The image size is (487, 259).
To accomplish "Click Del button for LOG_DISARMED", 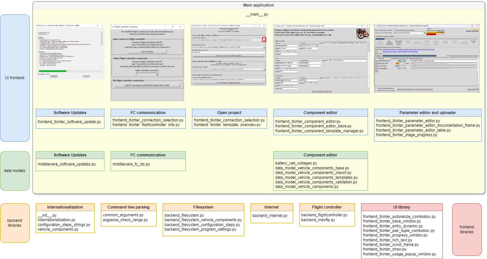I will pyautogui.click(x=376, y=68).
